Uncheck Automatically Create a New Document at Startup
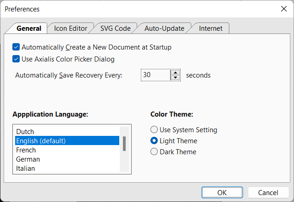294x202 pixels. pyautogui.click(x=17, y=47)
